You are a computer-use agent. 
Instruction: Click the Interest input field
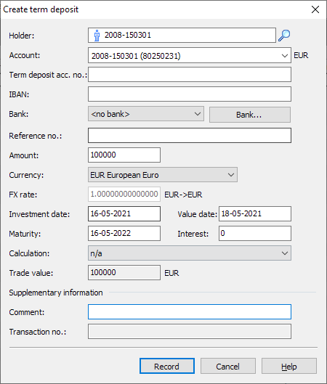coord(255,234)
